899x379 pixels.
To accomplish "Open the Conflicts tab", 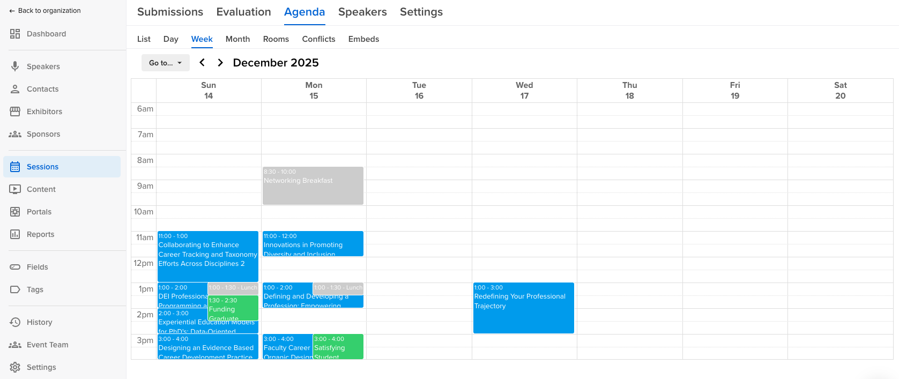I will [318, 39].
